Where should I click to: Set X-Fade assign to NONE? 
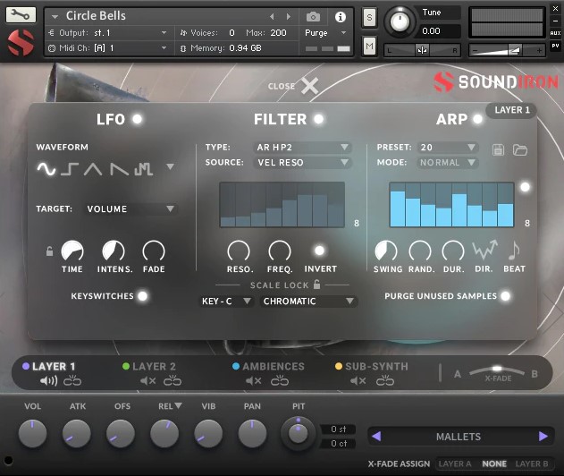tap(494, 463)
